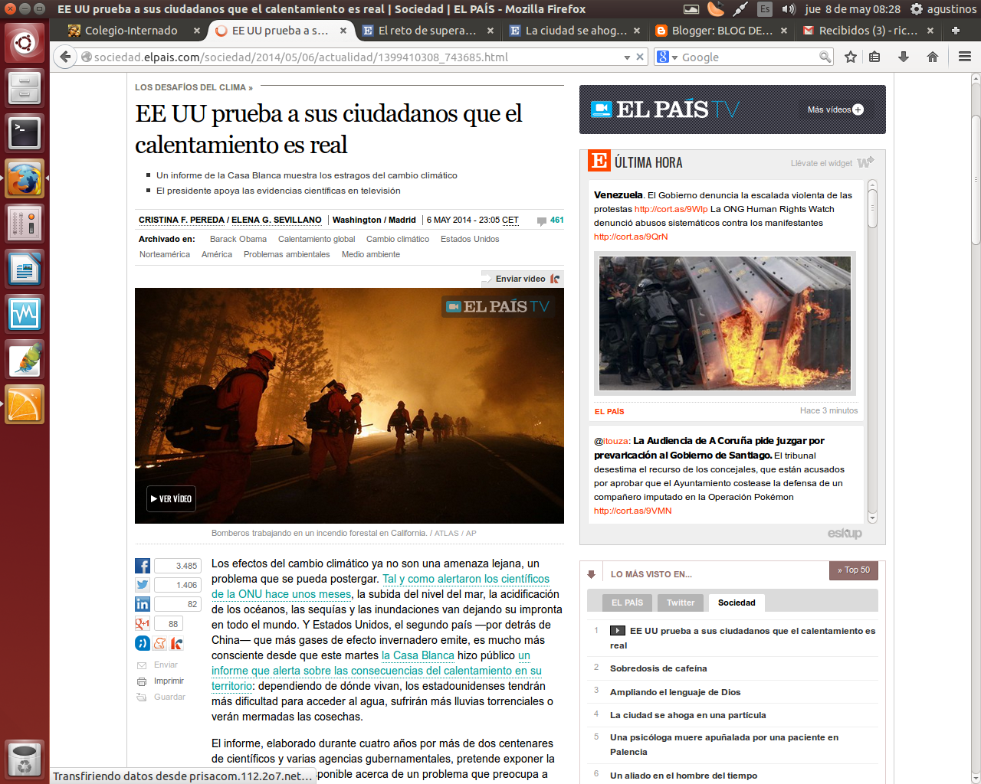This screenshot has width=981, height=784.
Task: Play video with VER VÍDEO button
Action: coord(172,498)
